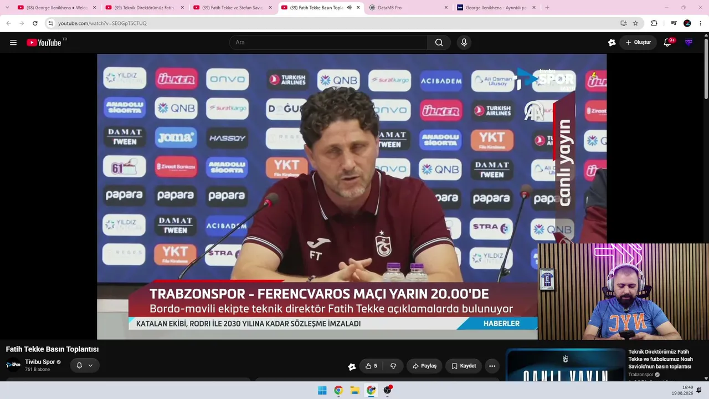Open File Explorer from the taskbar

click(x=354, y=390)
